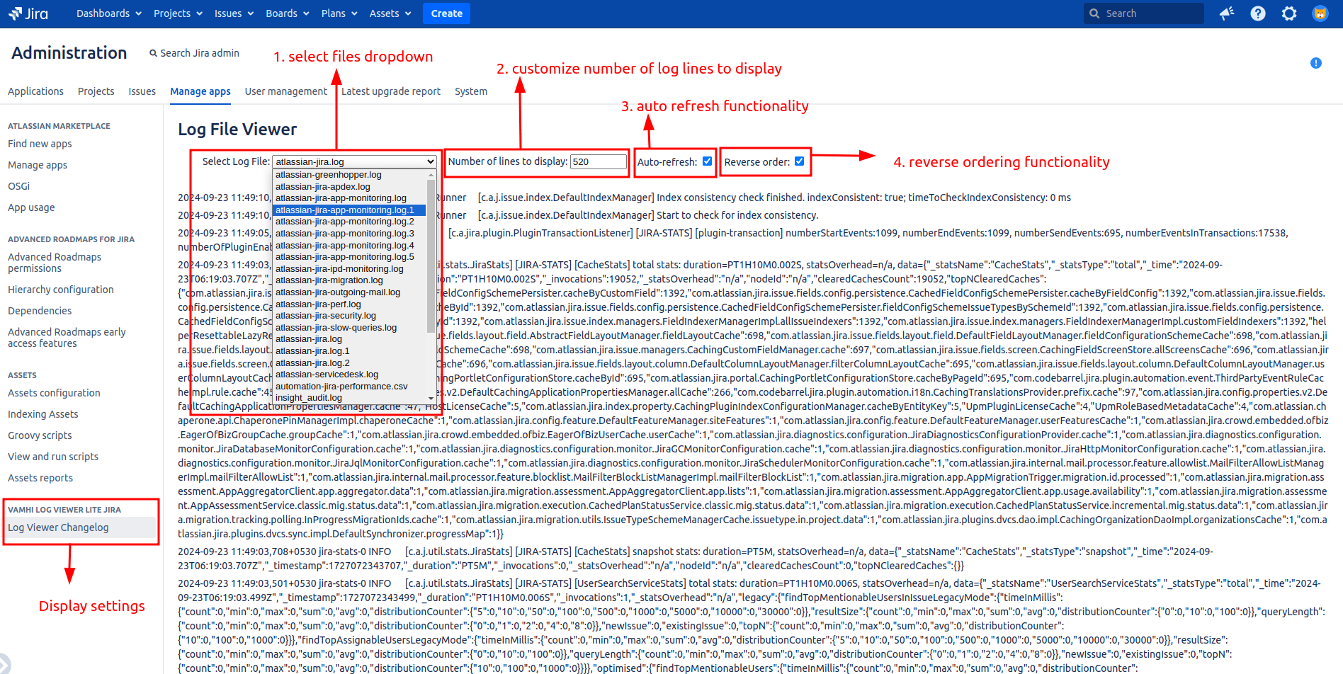This screenshot has width=1343, height=674.
Task: Click the blue info icon at right
Action: [x=1315, y=63]
